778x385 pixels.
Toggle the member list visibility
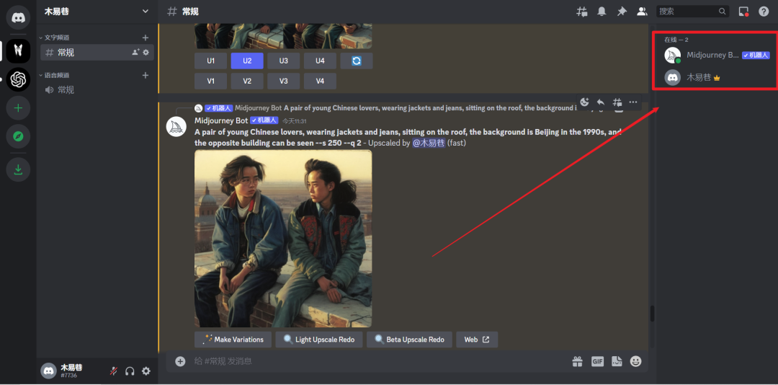tap(641, 12)
